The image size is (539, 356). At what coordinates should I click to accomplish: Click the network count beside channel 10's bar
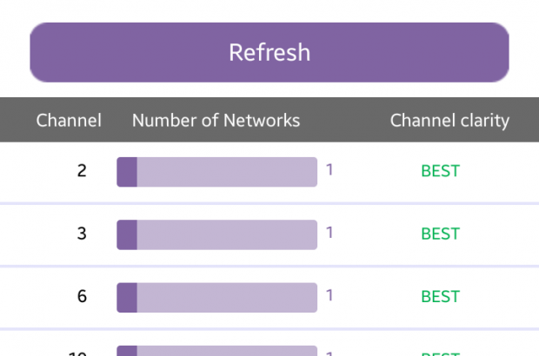click(x=329, y=352)
